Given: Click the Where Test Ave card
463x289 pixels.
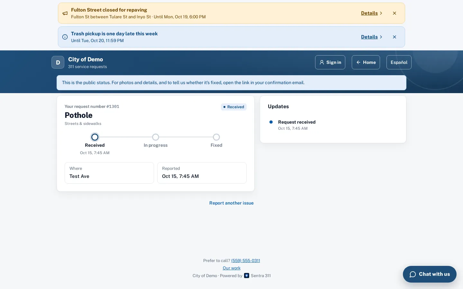Looking at the screenshot, I should pos(109,173).
